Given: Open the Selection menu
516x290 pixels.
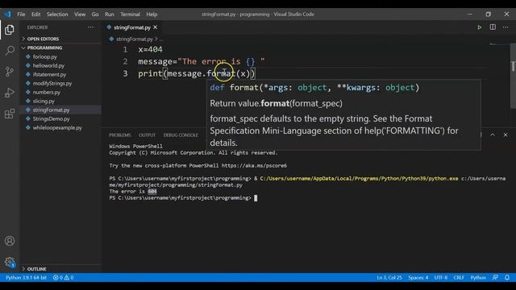Looking at the screenshot, I should pyautogui.click(x=57, y=14).
